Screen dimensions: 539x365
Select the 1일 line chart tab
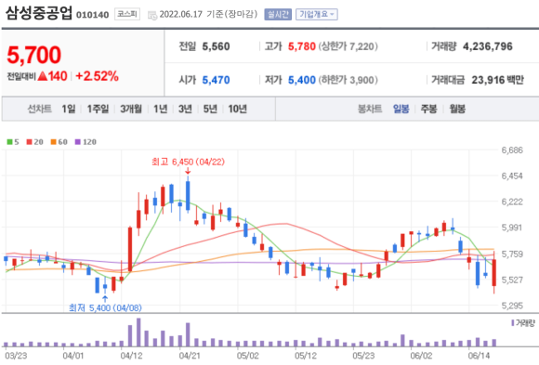(x=69, y=109)
